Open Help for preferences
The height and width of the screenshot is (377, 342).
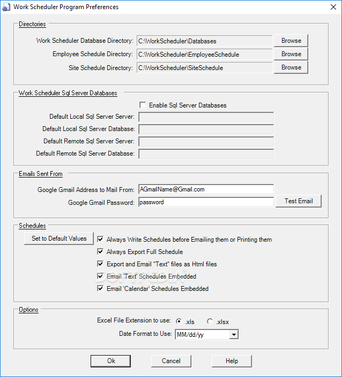click(232, 361)
